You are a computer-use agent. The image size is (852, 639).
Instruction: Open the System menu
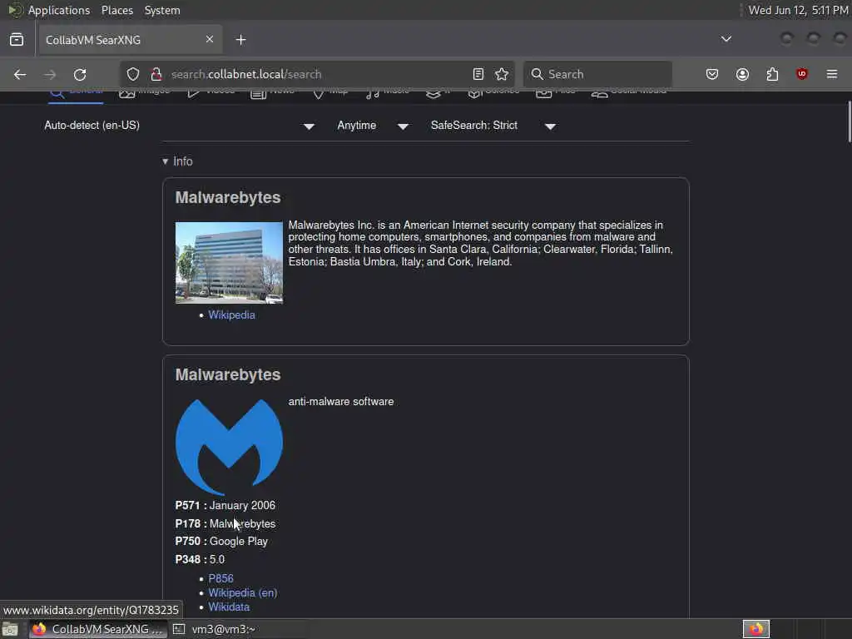(162, 10)
